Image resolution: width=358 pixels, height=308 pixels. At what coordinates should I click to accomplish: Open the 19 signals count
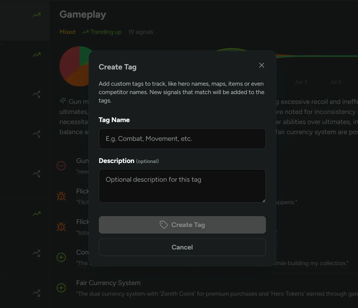click(141, 32)
